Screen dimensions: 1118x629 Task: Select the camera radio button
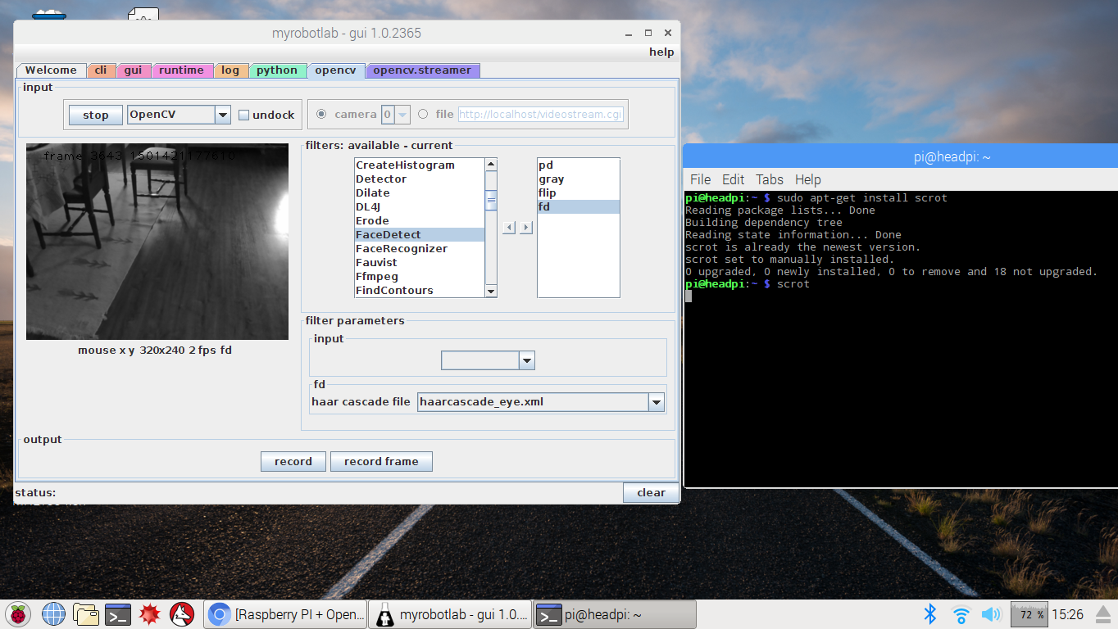click(x=321, y=115)
